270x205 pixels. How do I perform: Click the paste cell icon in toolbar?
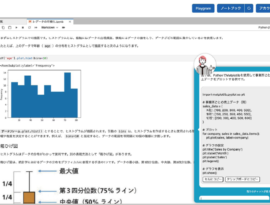click(x=10, y=27)
